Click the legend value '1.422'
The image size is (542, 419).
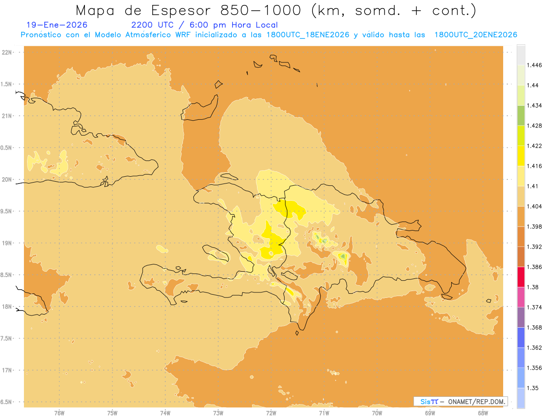pos(534,146)
